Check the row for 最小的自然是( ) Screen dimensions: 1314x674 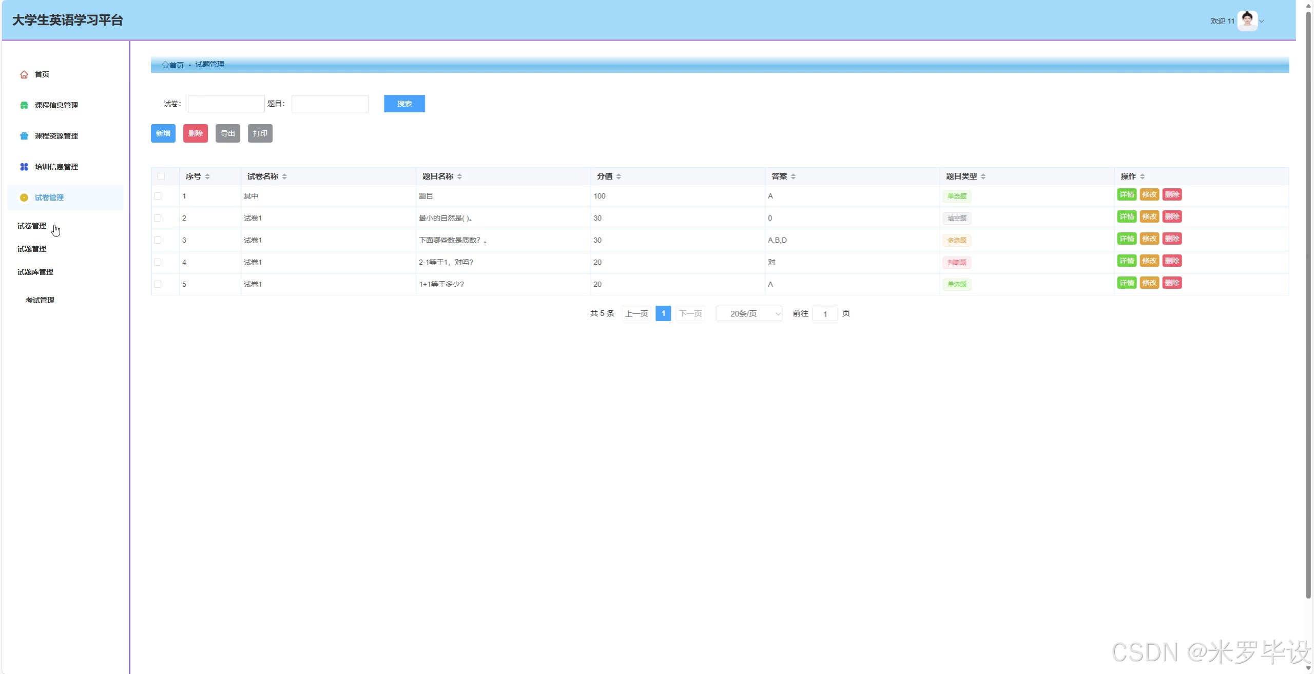tap(158, 218)
